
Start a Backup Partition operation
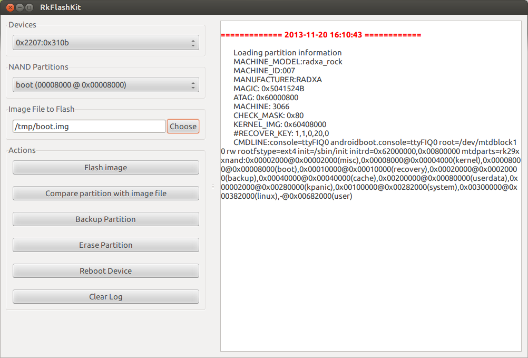[x=105, y=219]
